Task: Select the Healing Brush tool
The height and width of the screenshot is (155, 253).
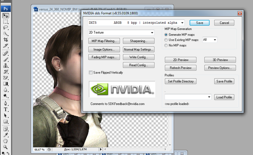Action: pyautogui.click(x=5, y=53)
